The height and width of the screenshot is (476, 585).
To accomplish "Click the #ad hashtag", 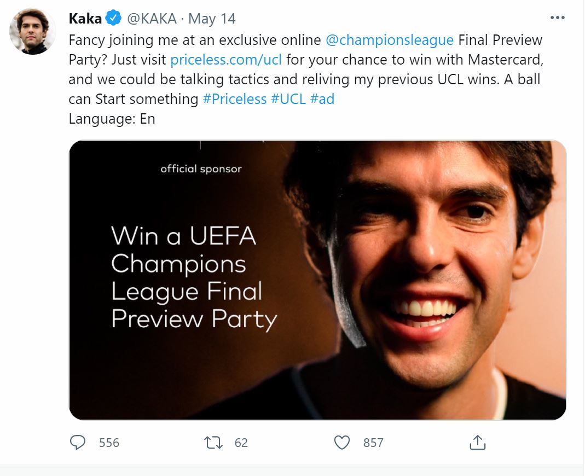I will 322,99.
